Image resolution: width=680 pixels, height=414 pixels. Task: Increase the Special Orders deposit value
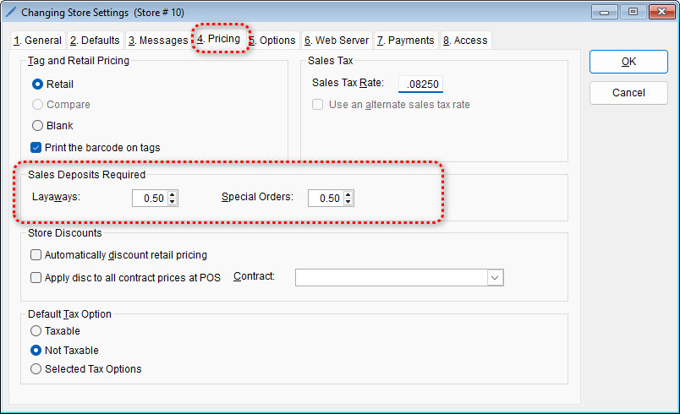tap(348, 194)
